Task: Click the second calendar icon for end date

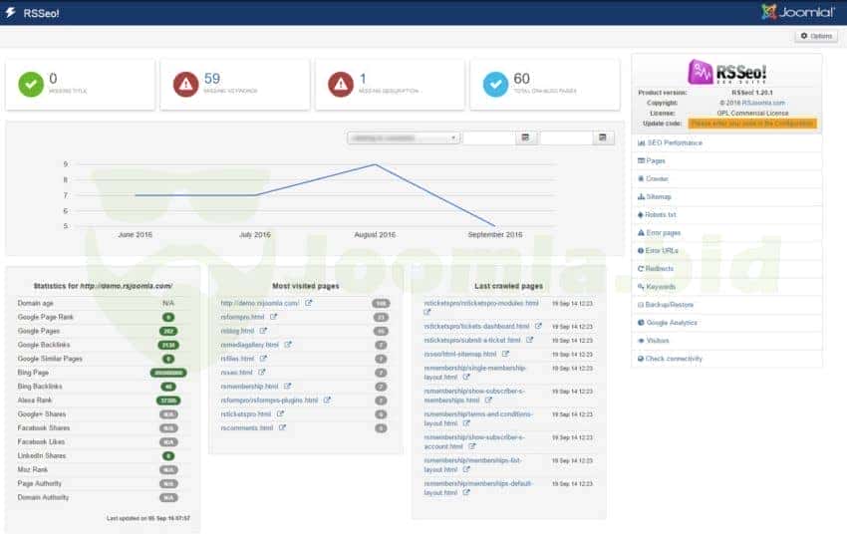Action: coord(601,137)
